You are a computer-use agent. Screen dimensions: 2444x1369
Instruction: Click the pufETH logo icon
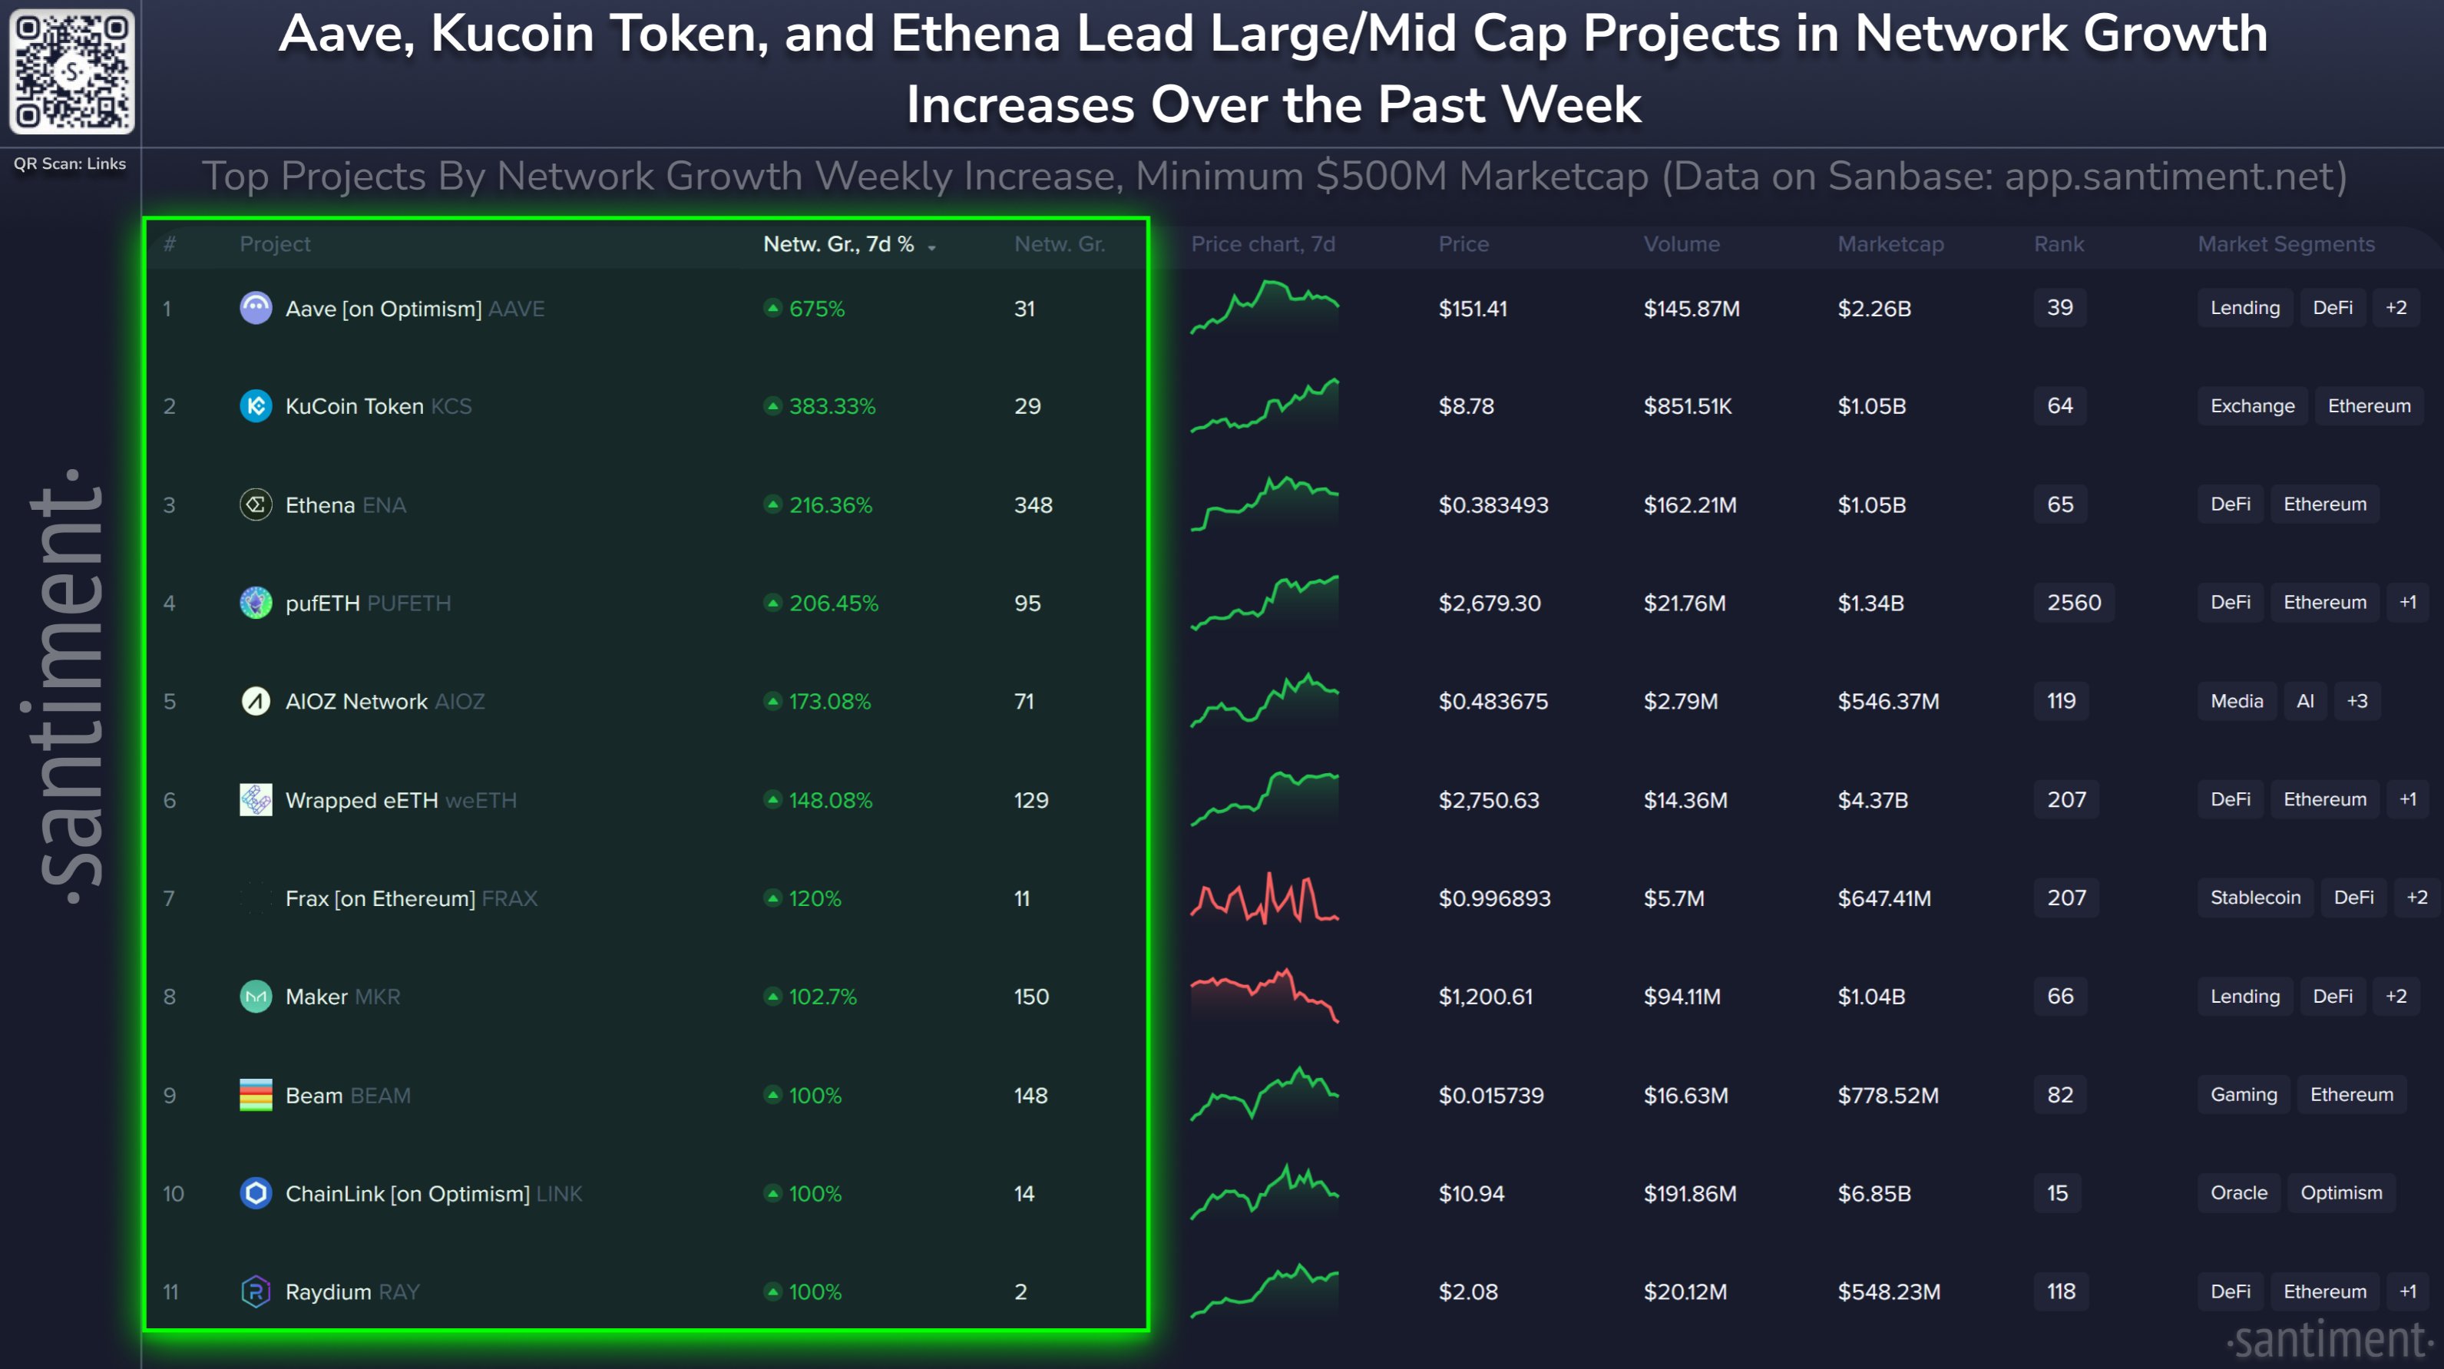click(x=255, y=603)
